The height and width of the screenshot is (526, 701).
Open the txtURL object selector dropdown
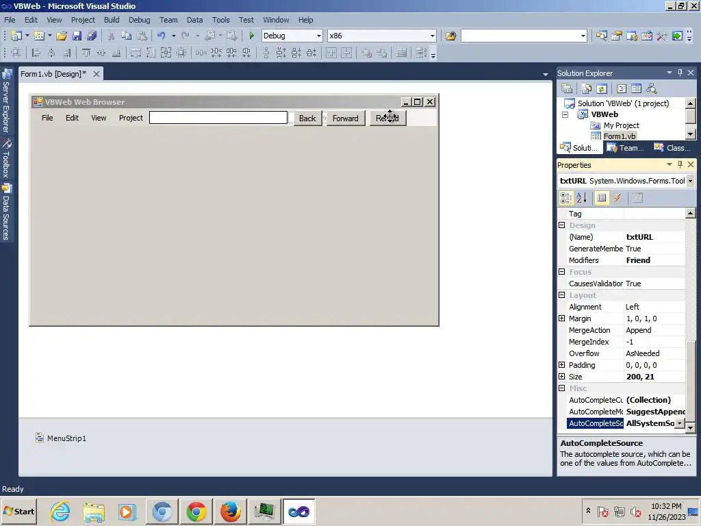coord(690,181)
